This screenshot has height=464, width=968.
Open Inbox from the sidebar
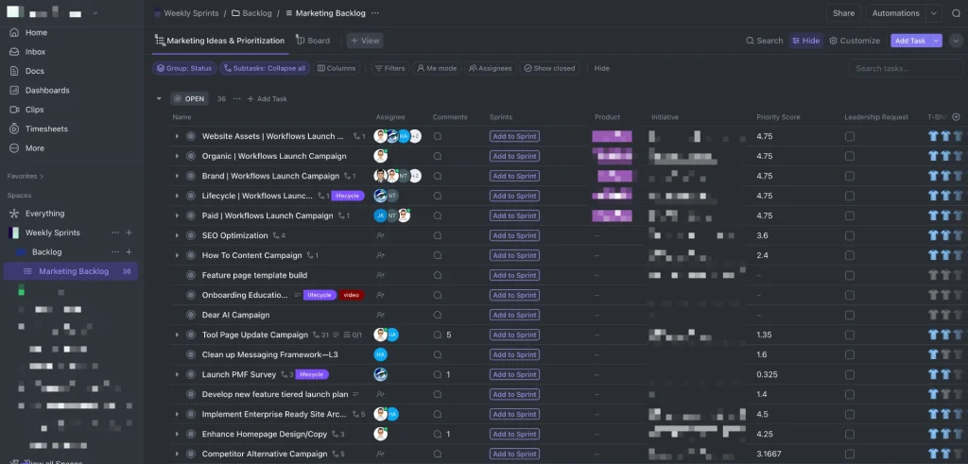coord(35,52)
